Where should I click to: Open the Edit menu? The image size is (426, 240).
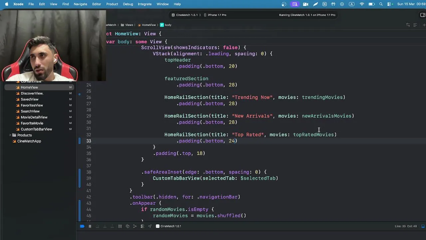(42, 4)
